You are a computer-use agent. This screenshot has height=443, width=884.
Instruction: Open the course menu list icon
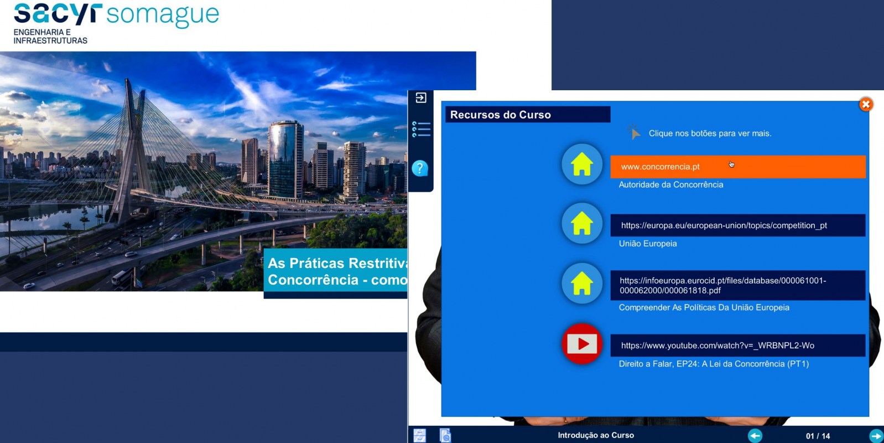(x=421, y=130)
